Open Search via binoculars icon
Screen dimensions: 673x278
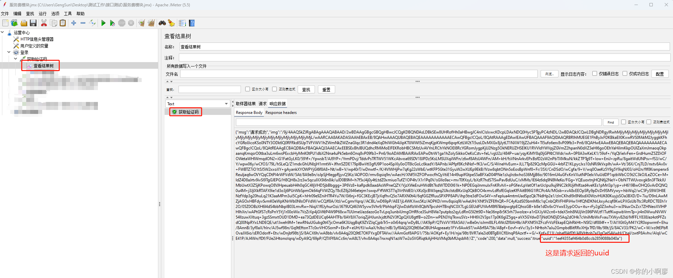coord(162,23)
